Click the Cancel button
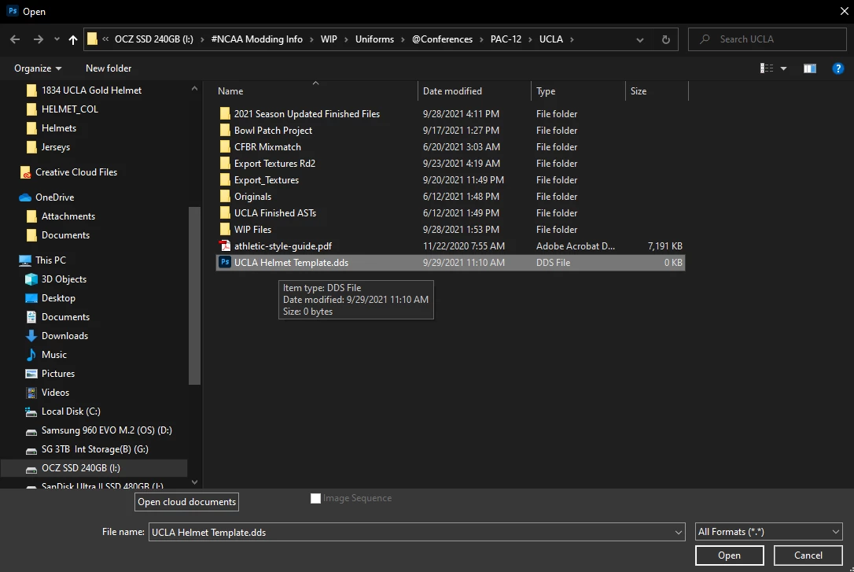The height and width of the screenshot is (572, 854). point(808,555)
